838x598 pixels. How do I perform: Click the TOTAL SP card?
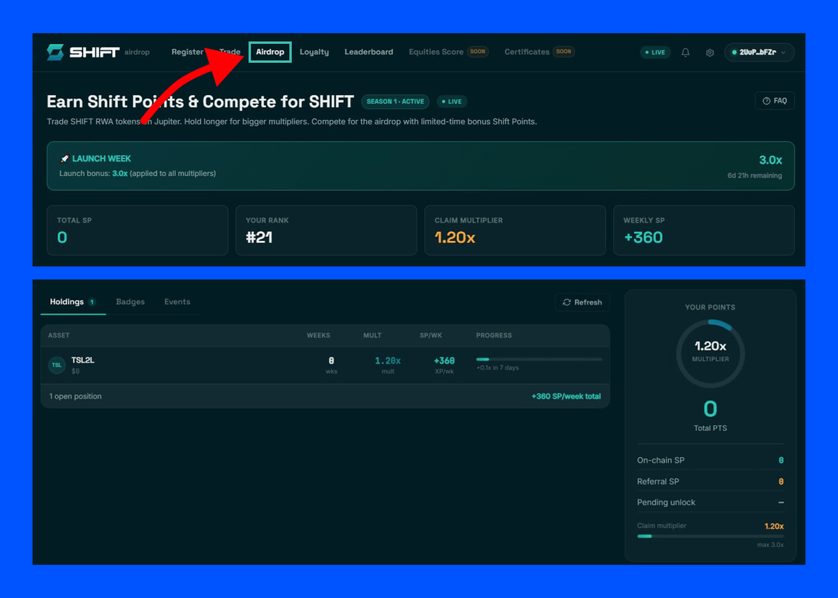click(x=138, y=230)
